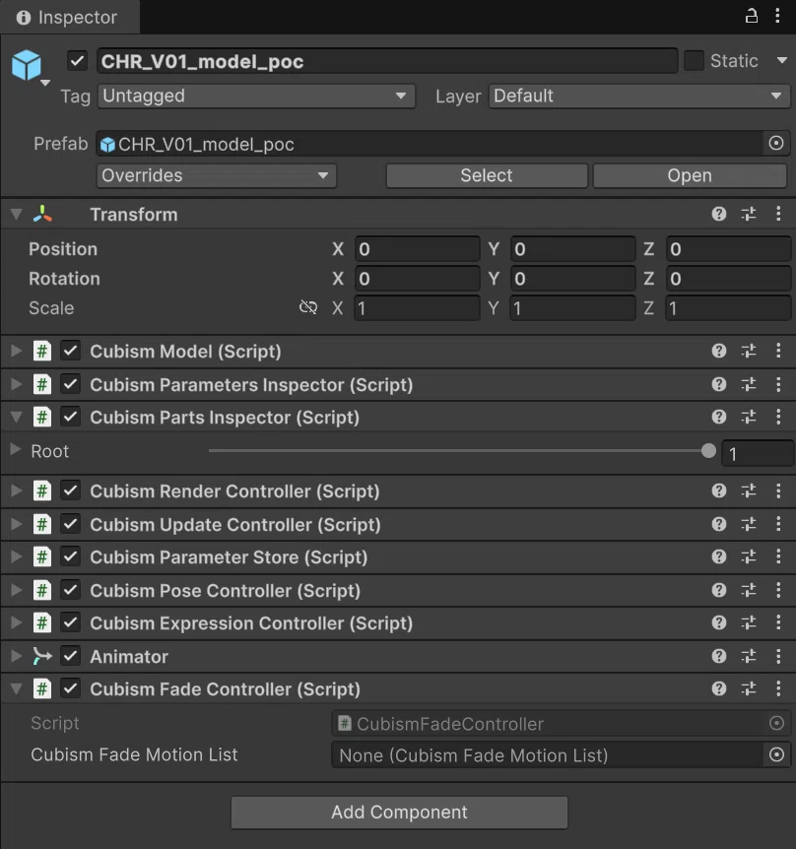Expand the Cubism Model script component

tap(16, 351)
